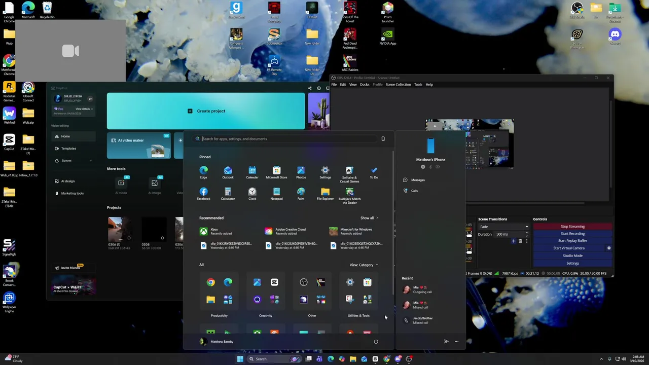Click Start Virtual Camera in OBS

pos(569,248)
